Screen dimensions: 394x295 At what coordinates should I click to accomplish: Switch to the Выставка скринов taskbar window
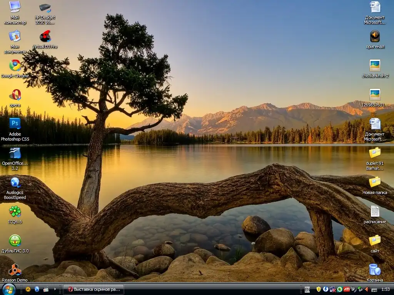point(94,289)
